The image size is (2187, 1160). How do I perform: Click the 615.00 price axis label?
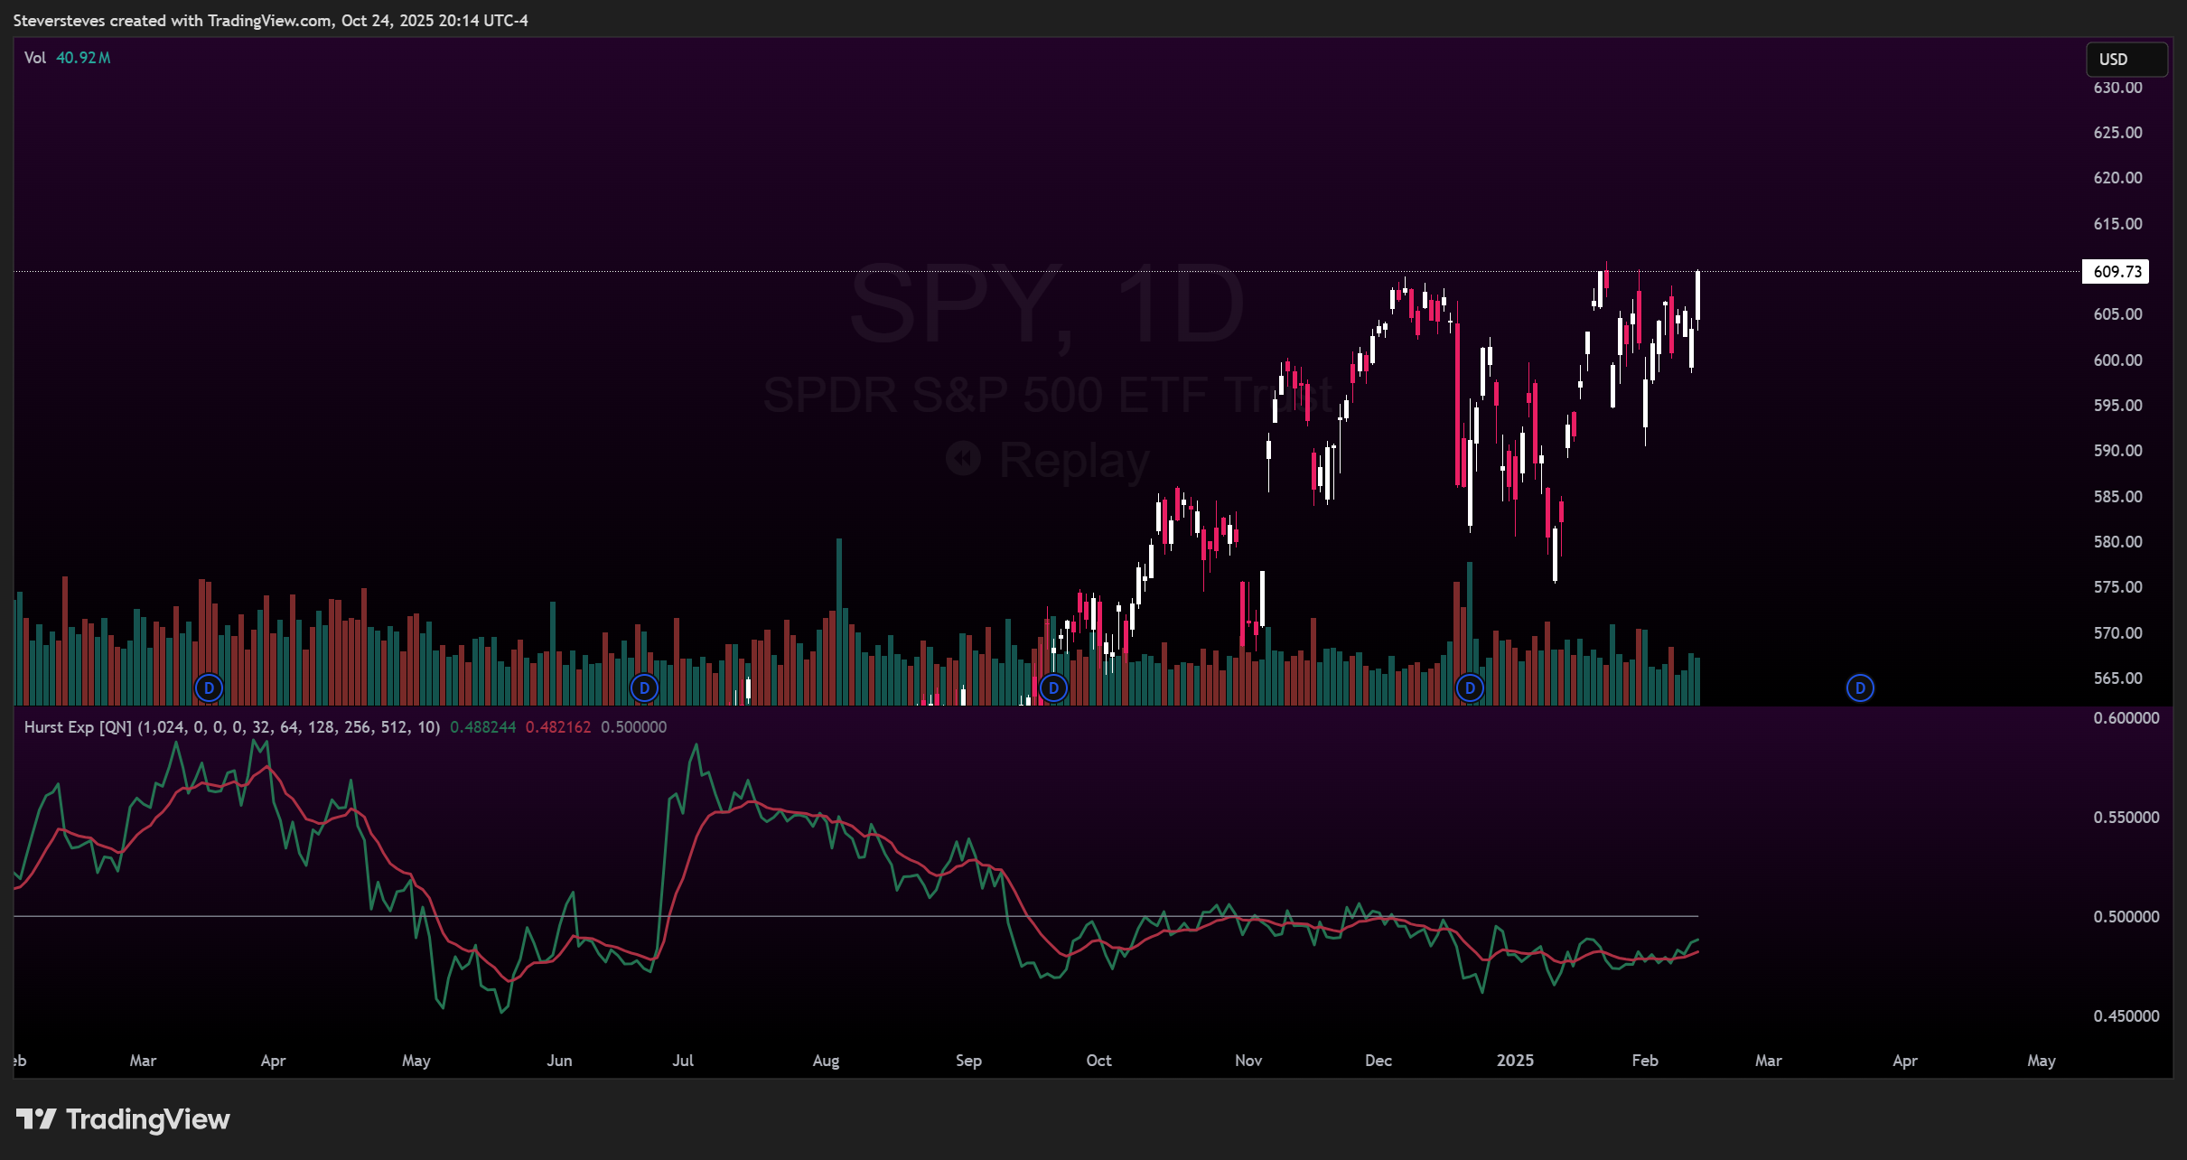(x=2117, y=224)
